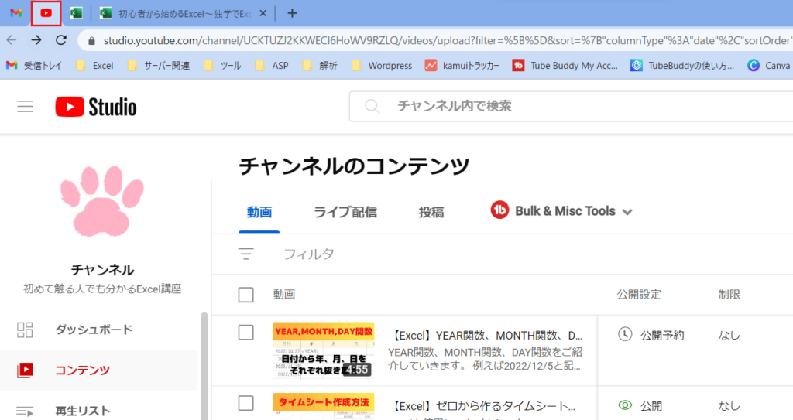Select the ライブ配信 tab
Image resolution: width=793 pixels, height=420 pixels.
[x=345, y=212]
